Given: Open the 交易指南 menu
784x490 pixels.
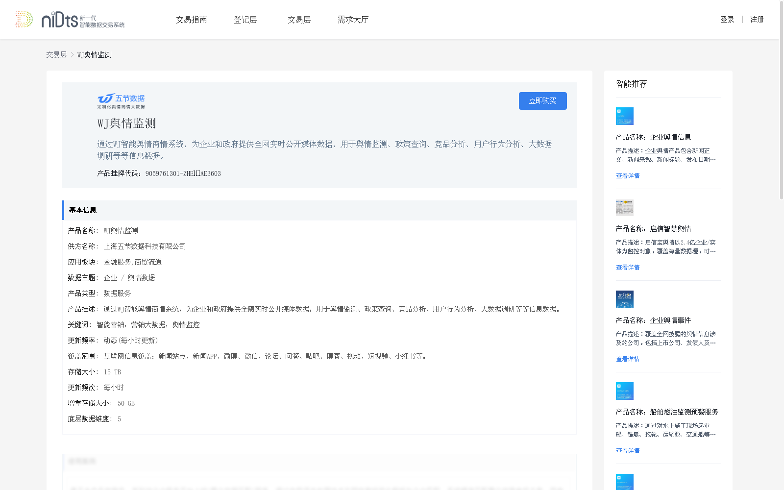Looking at the screenshot, I should 192,20.
